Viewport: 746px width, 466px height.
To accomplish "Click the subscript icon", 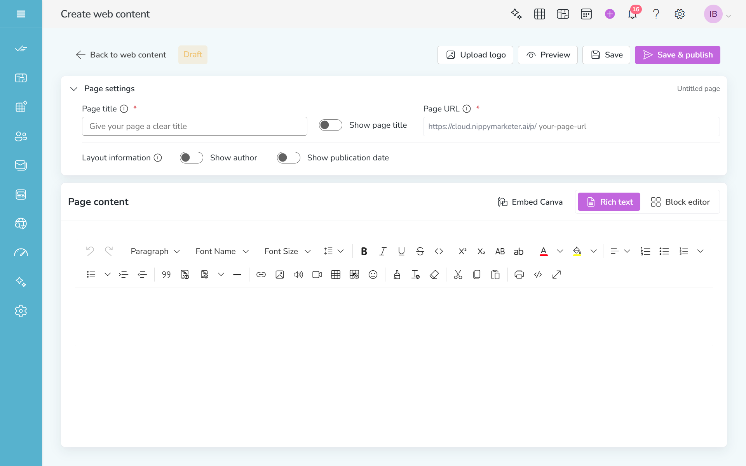I will [481, 251].
